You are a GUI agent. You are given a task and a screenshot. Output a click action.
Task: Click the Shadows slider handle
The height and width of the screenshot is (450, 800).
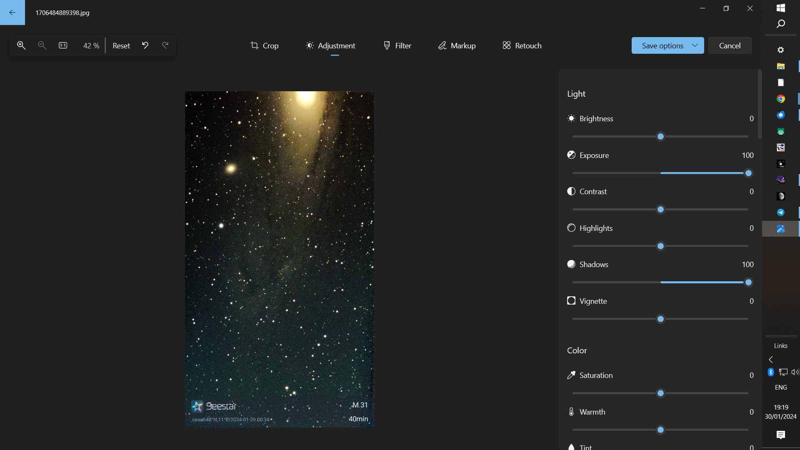[748, 282]
